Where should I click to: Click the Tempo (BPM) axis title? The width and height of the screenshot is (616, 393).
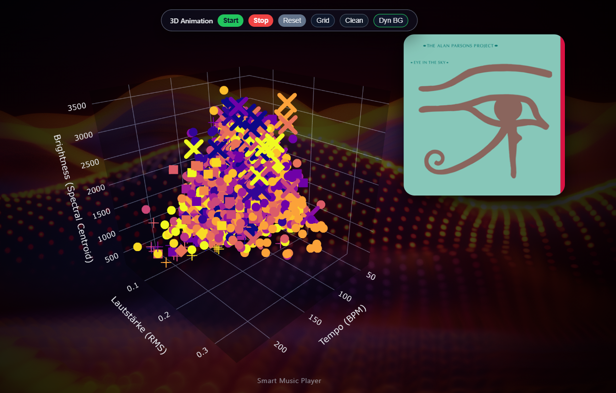click(x=342, y=325)
